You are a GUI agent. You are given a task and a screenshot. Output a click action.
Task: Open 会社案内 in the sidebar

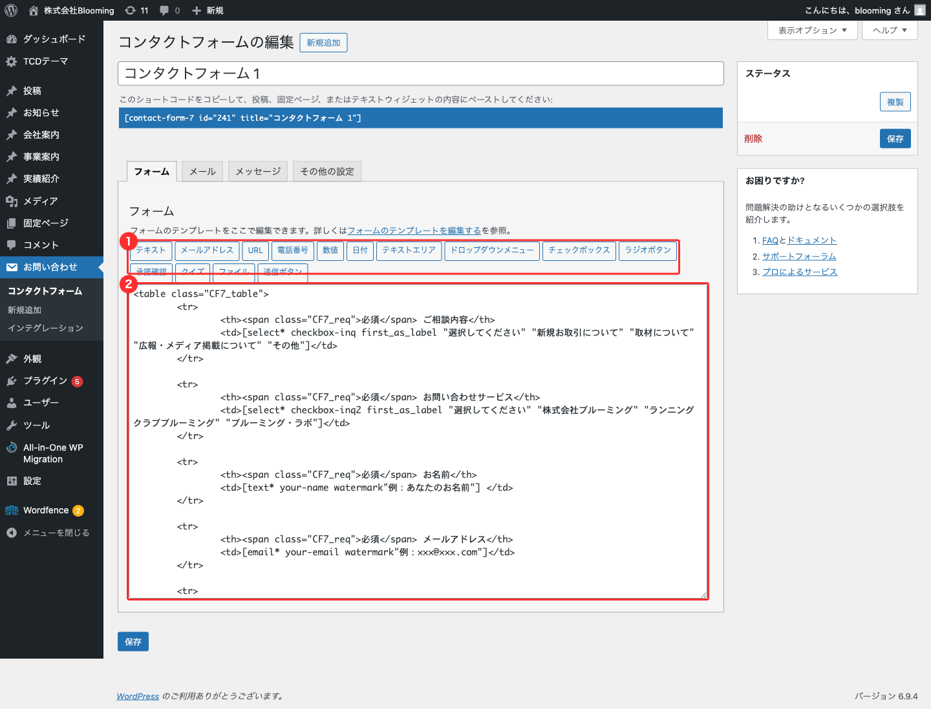click(52, 135)
